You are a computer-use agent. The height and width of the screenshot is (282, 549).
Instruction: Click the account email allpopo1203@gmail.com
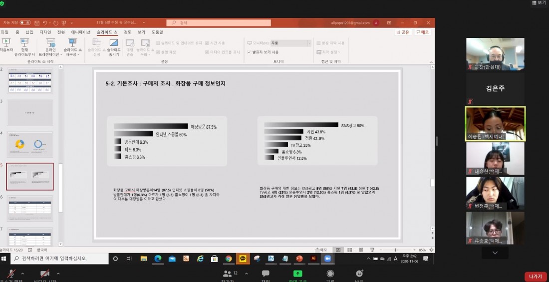point(350,23)
